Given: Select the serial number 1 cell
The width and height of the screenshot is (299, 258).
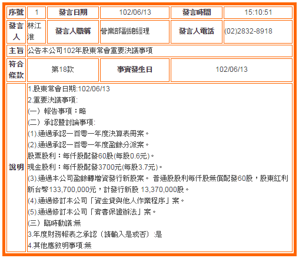Looking at the screenshot, I should pyautogui.click(x=36, y=12).
